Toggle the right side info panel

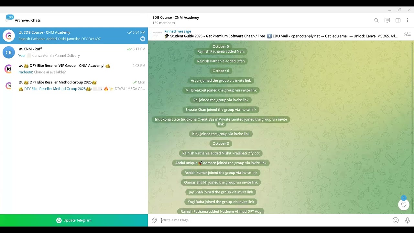[398, 20]
